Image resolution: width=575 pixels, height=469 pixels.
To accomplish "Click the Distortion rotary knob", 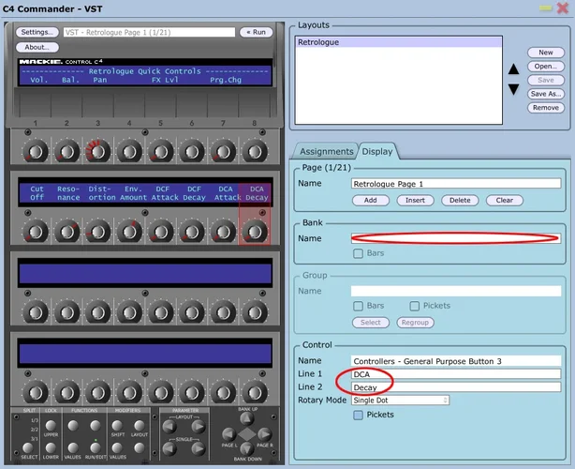I will (98, 232).
